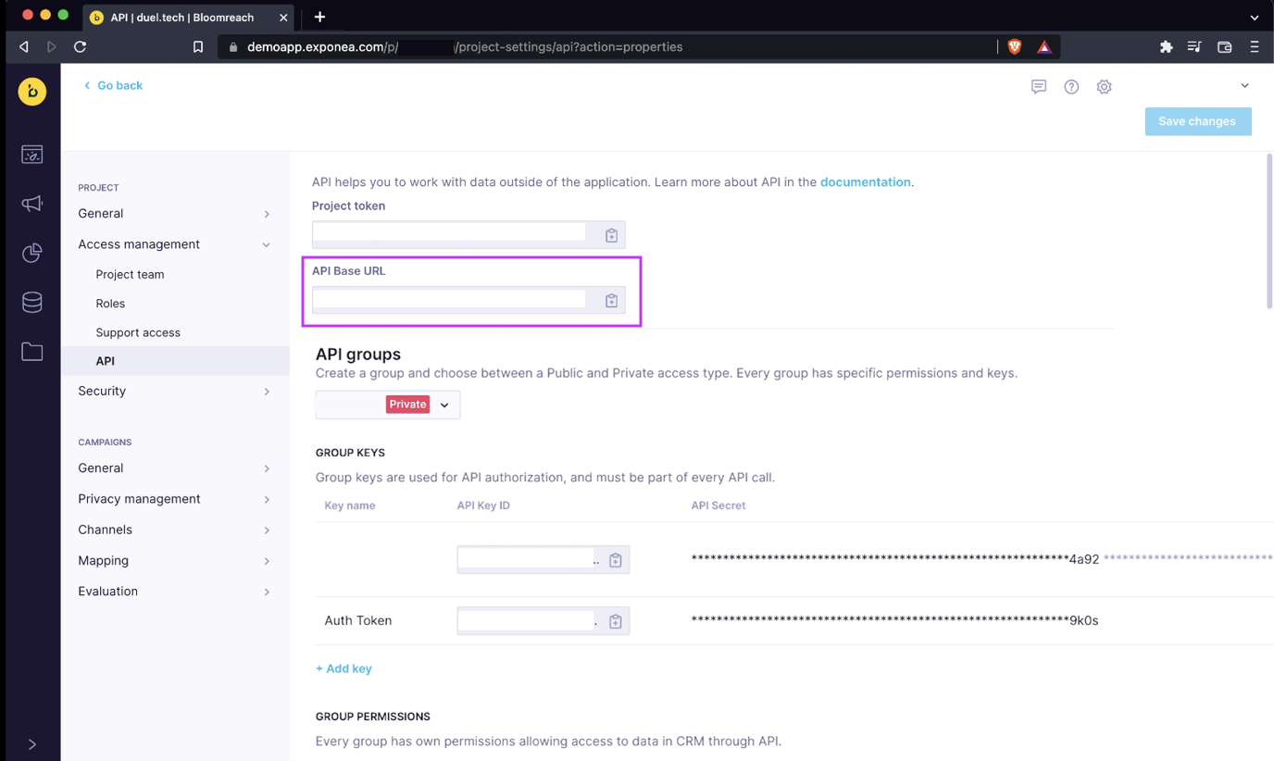Screen dimensions: 1274x761
Task: Open the Data database sidebar icon
Action: [32, 302]
